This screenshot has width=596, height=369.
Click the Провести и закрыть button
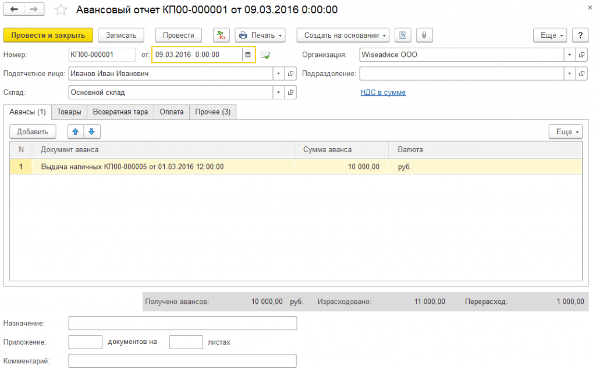(x=48, y=35)
